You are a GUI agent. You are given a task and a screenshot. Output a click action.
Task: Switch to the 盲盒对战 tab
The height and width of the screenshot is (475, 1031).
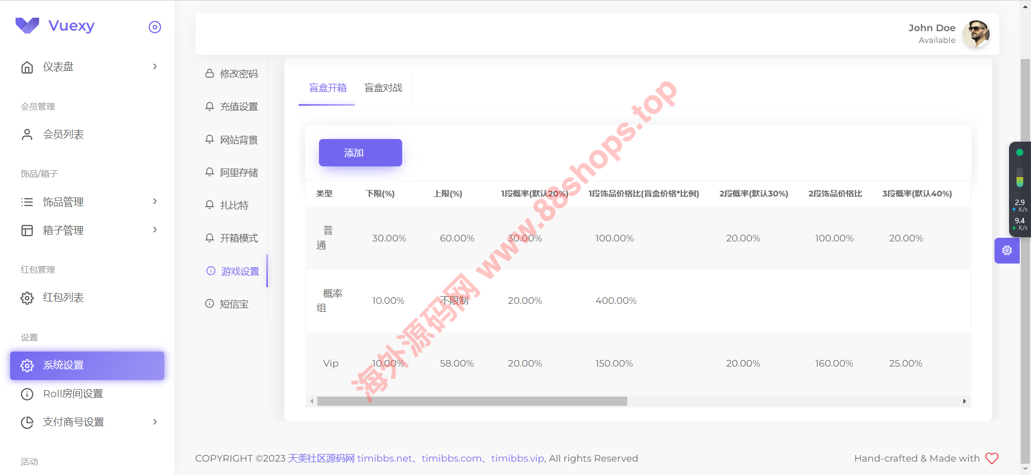pyautogui.click(x=383, y=88)
